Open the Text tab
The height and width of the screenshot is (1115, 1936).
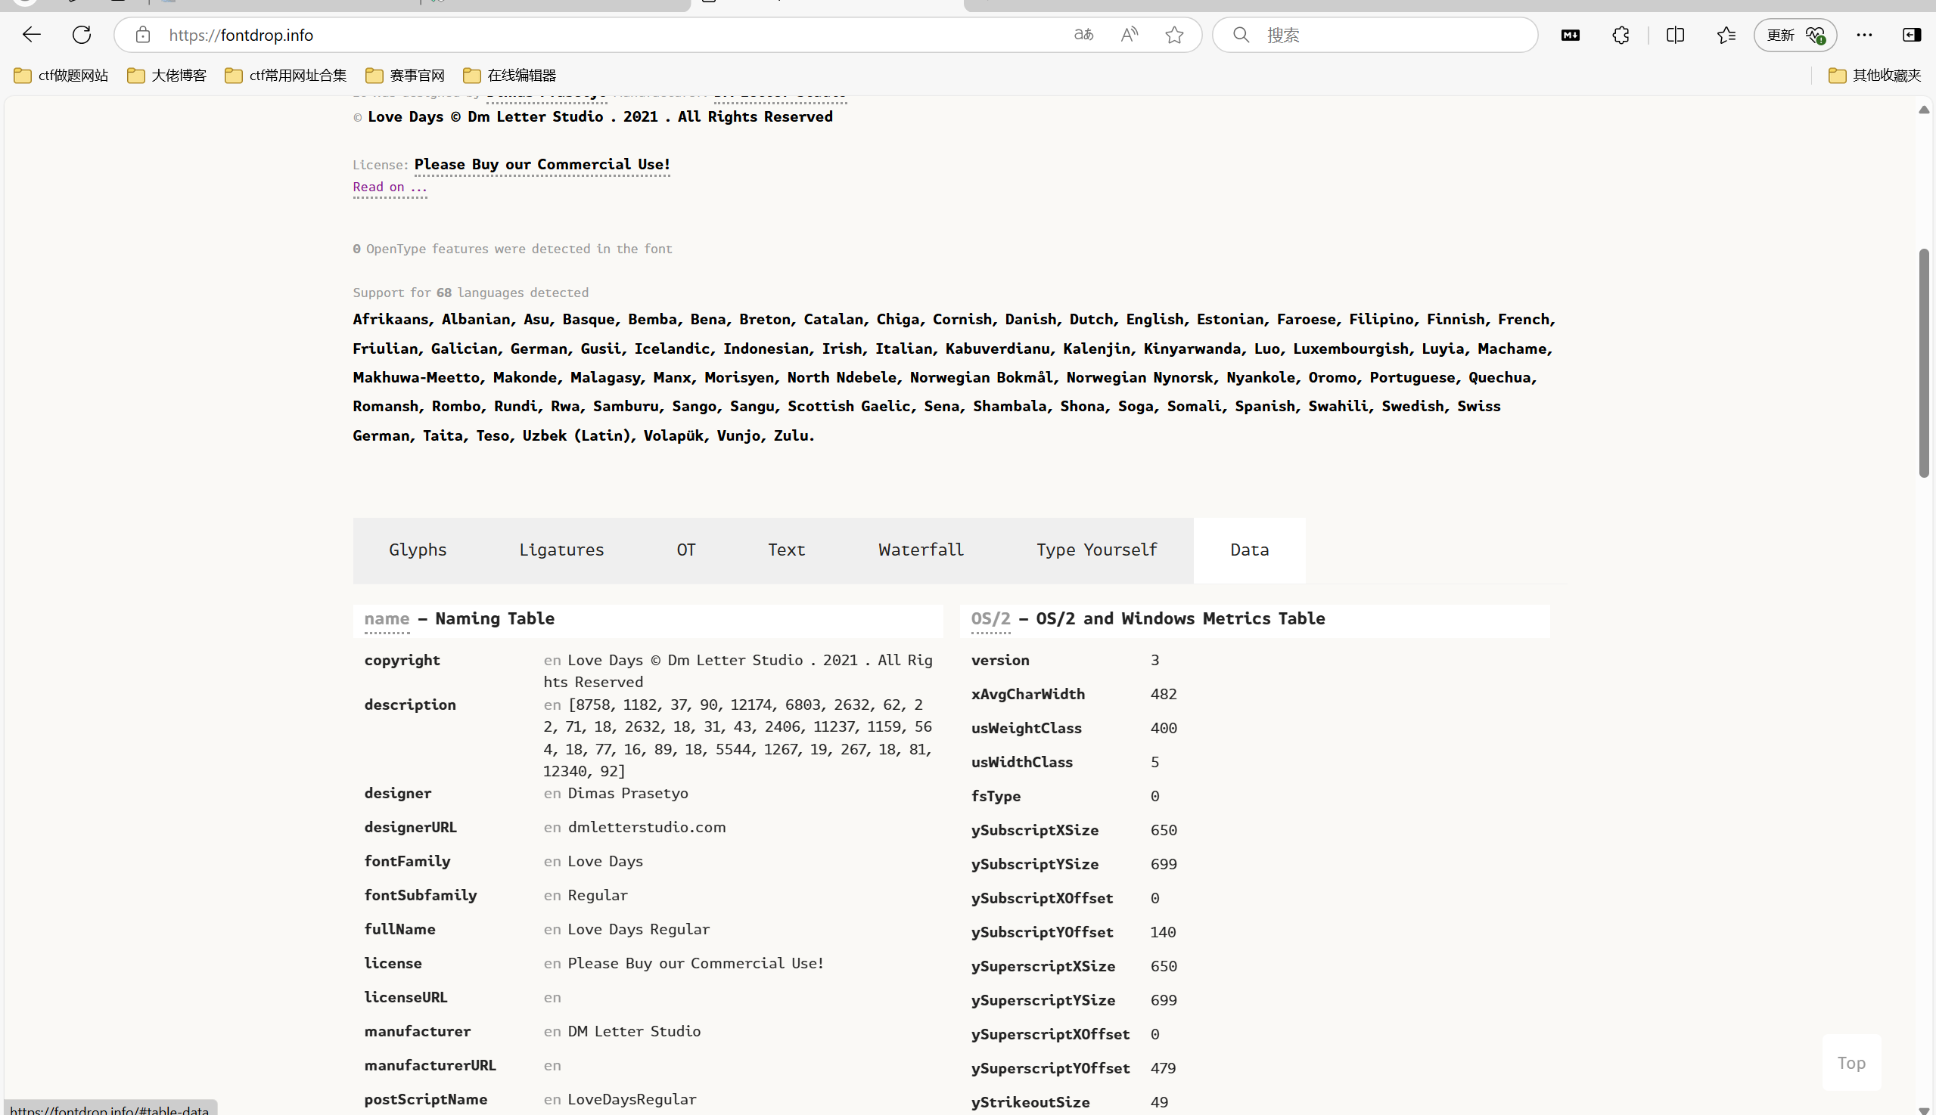(786, 550)
